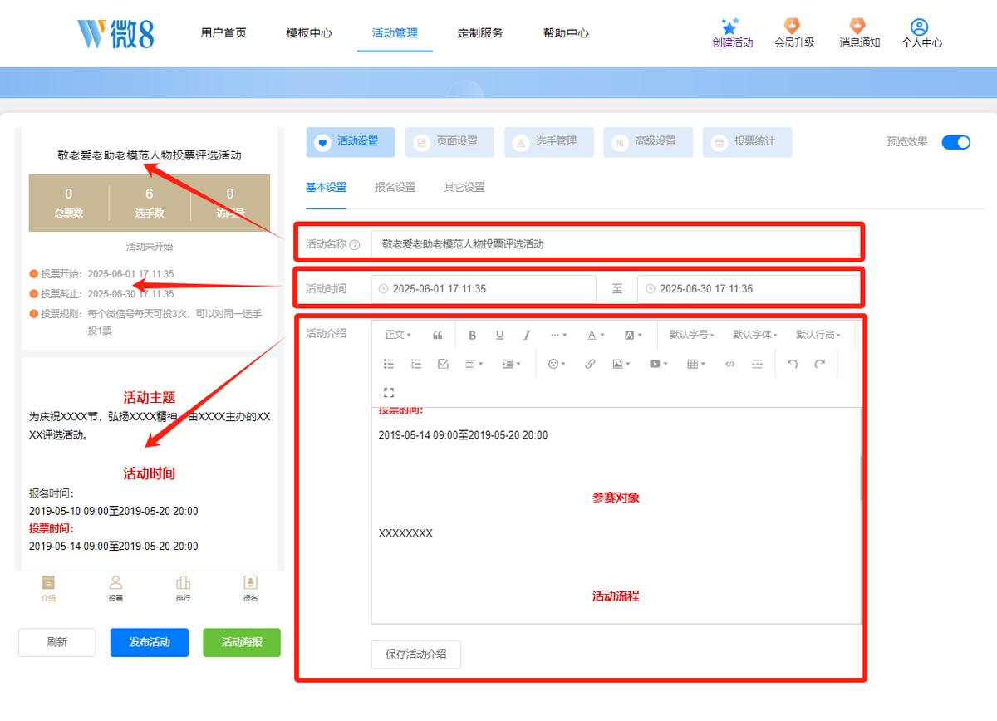Insert a to-do checklist
The height and width of the screenshot is (721, 997).
pos(443,364)
